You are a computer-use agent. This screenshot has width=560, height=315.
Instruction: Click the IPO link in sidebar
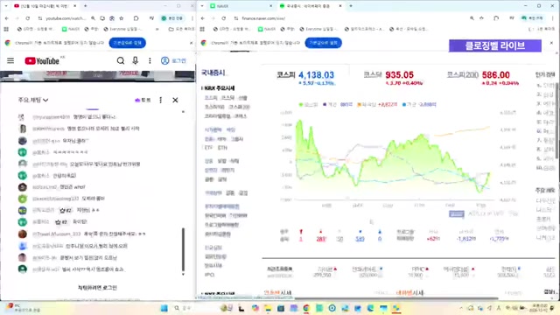(x=209, y=275)
